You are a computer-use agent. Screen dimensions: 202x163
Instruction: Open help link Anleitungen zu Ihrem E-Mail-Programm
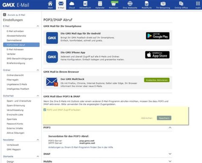point(81,147)
